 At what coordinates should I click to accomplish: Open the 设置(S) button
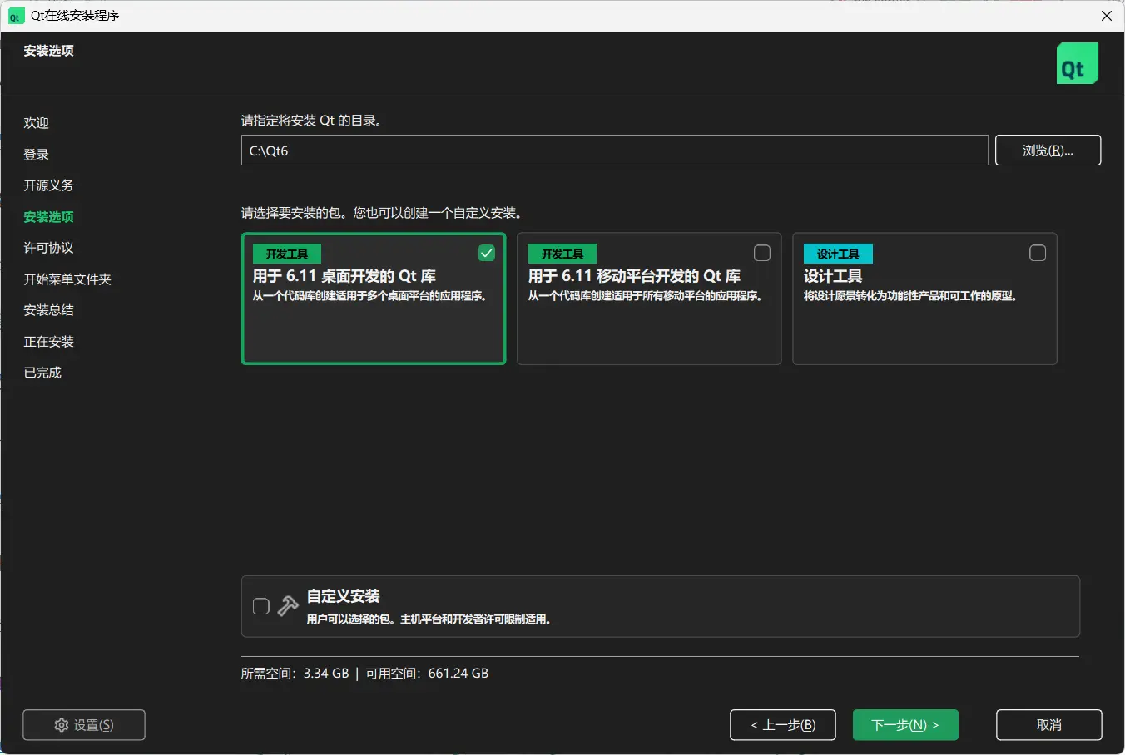point(84,725)
